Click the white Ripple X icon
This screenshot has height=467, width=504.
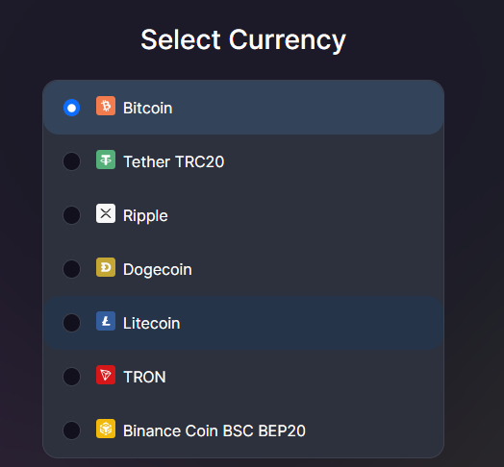(106, 213)
